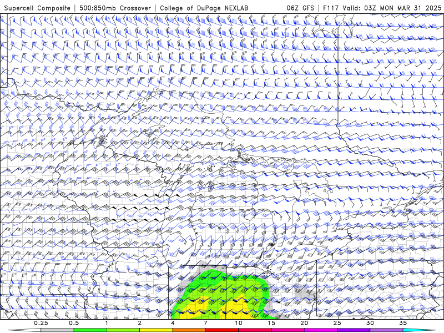Image resolution: width=444 pixels, height=333 pixels.
Task: Click the 0.25 legend value
Action: coord(41,323)
